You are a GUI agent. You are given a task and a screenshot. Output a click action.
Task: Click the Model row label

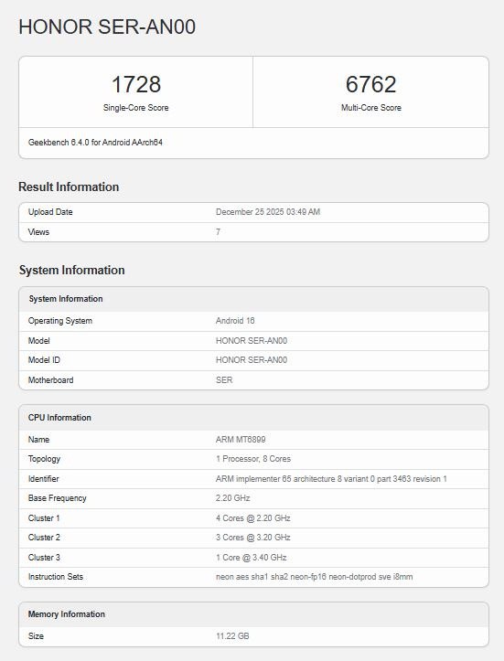coord(38,341)
